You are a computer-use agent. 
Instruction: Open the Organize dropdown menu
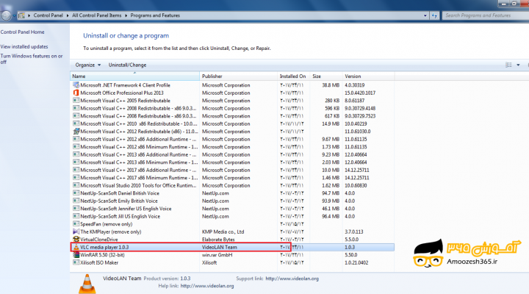pyautogui.click(x=87, y=65)
